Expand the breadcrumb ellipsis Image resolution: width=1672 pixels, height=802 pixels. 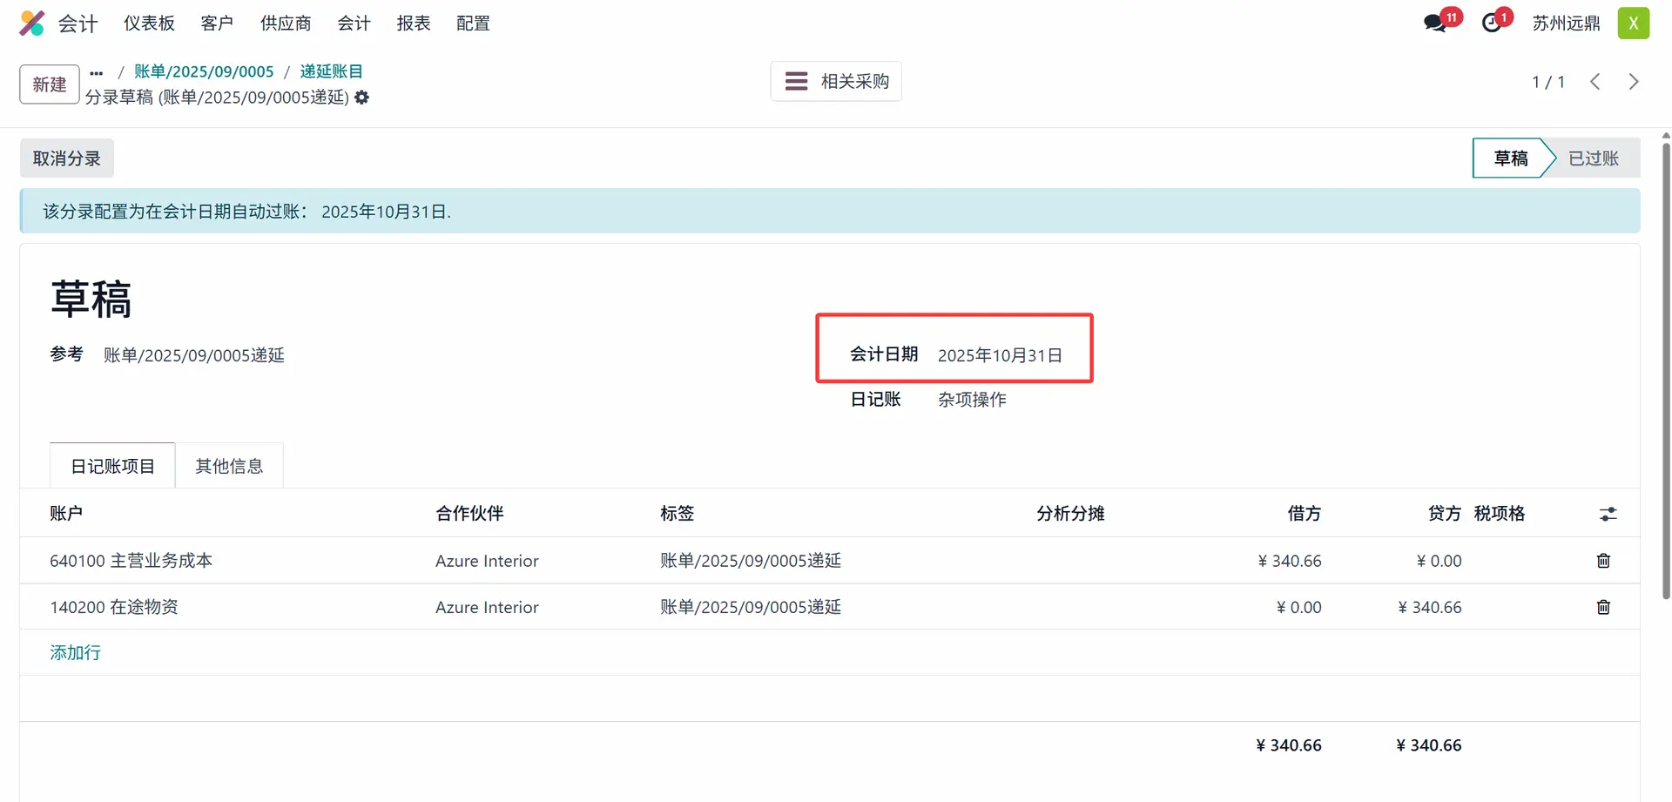click(97, 72)
